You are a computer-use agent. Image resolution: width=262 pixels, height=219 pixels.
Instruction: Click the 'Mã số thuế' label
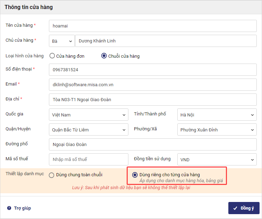tap(17, 159)
